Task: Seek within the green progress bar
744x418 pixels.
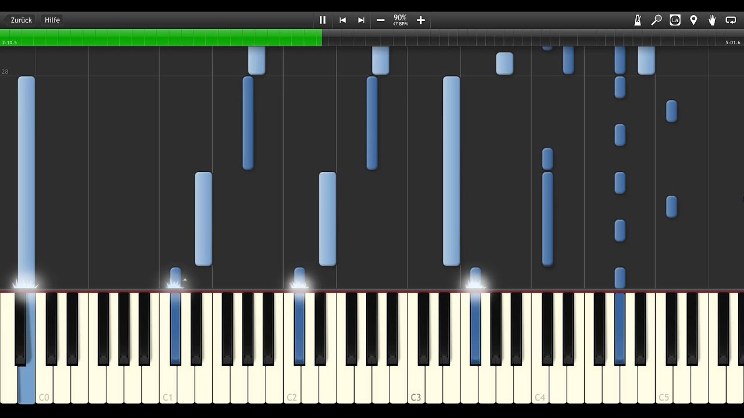Action: click(x=161, y=38)
